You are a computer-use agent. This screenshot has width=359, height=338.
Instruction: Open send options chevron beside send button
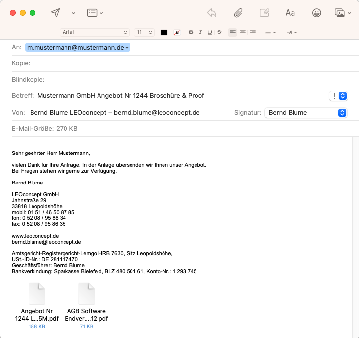point(73,13)
